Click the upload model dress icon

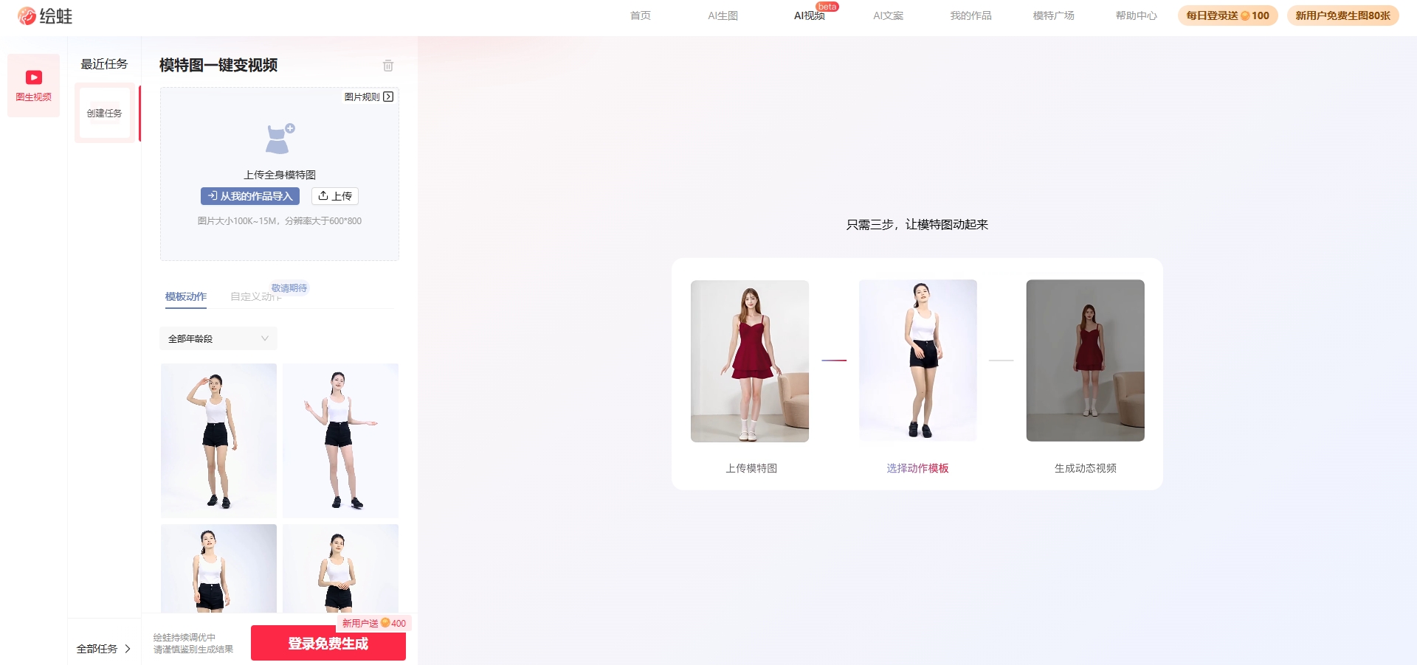tap(280, 139)
